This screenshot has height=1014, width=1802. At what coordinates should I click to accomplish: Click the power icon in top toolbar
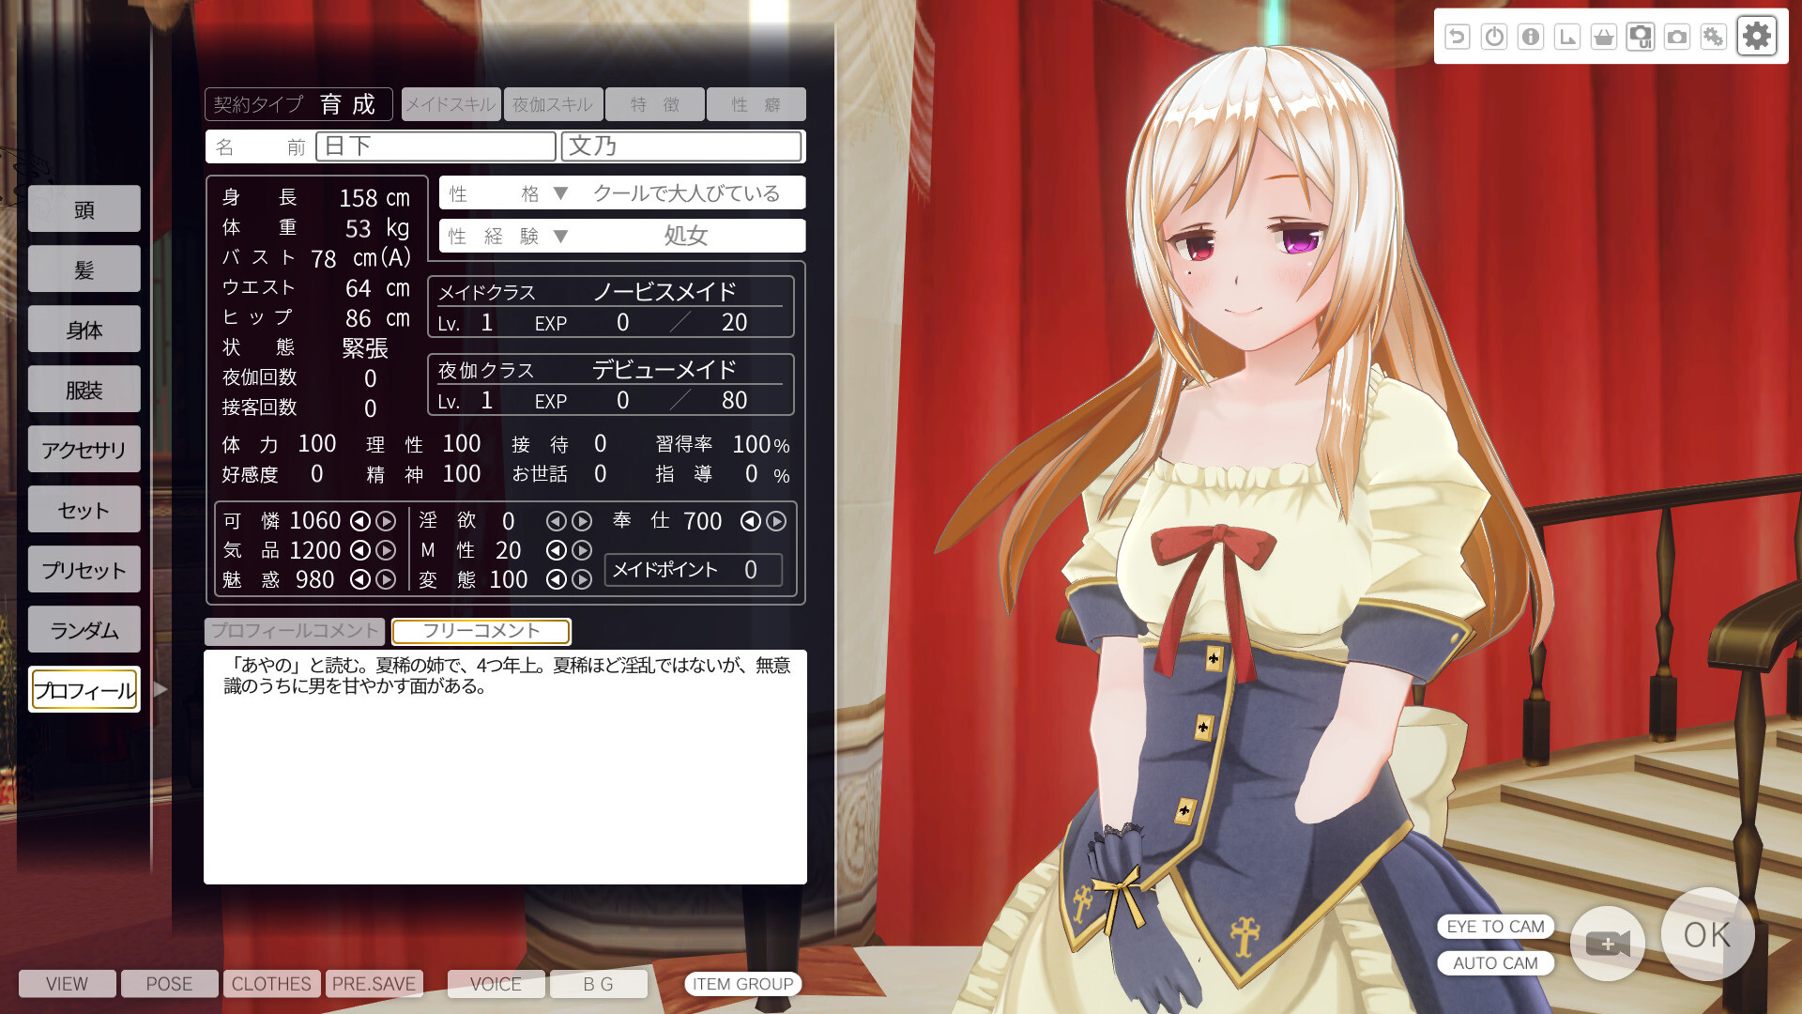pyautogui.click(x=1492, y=37)
